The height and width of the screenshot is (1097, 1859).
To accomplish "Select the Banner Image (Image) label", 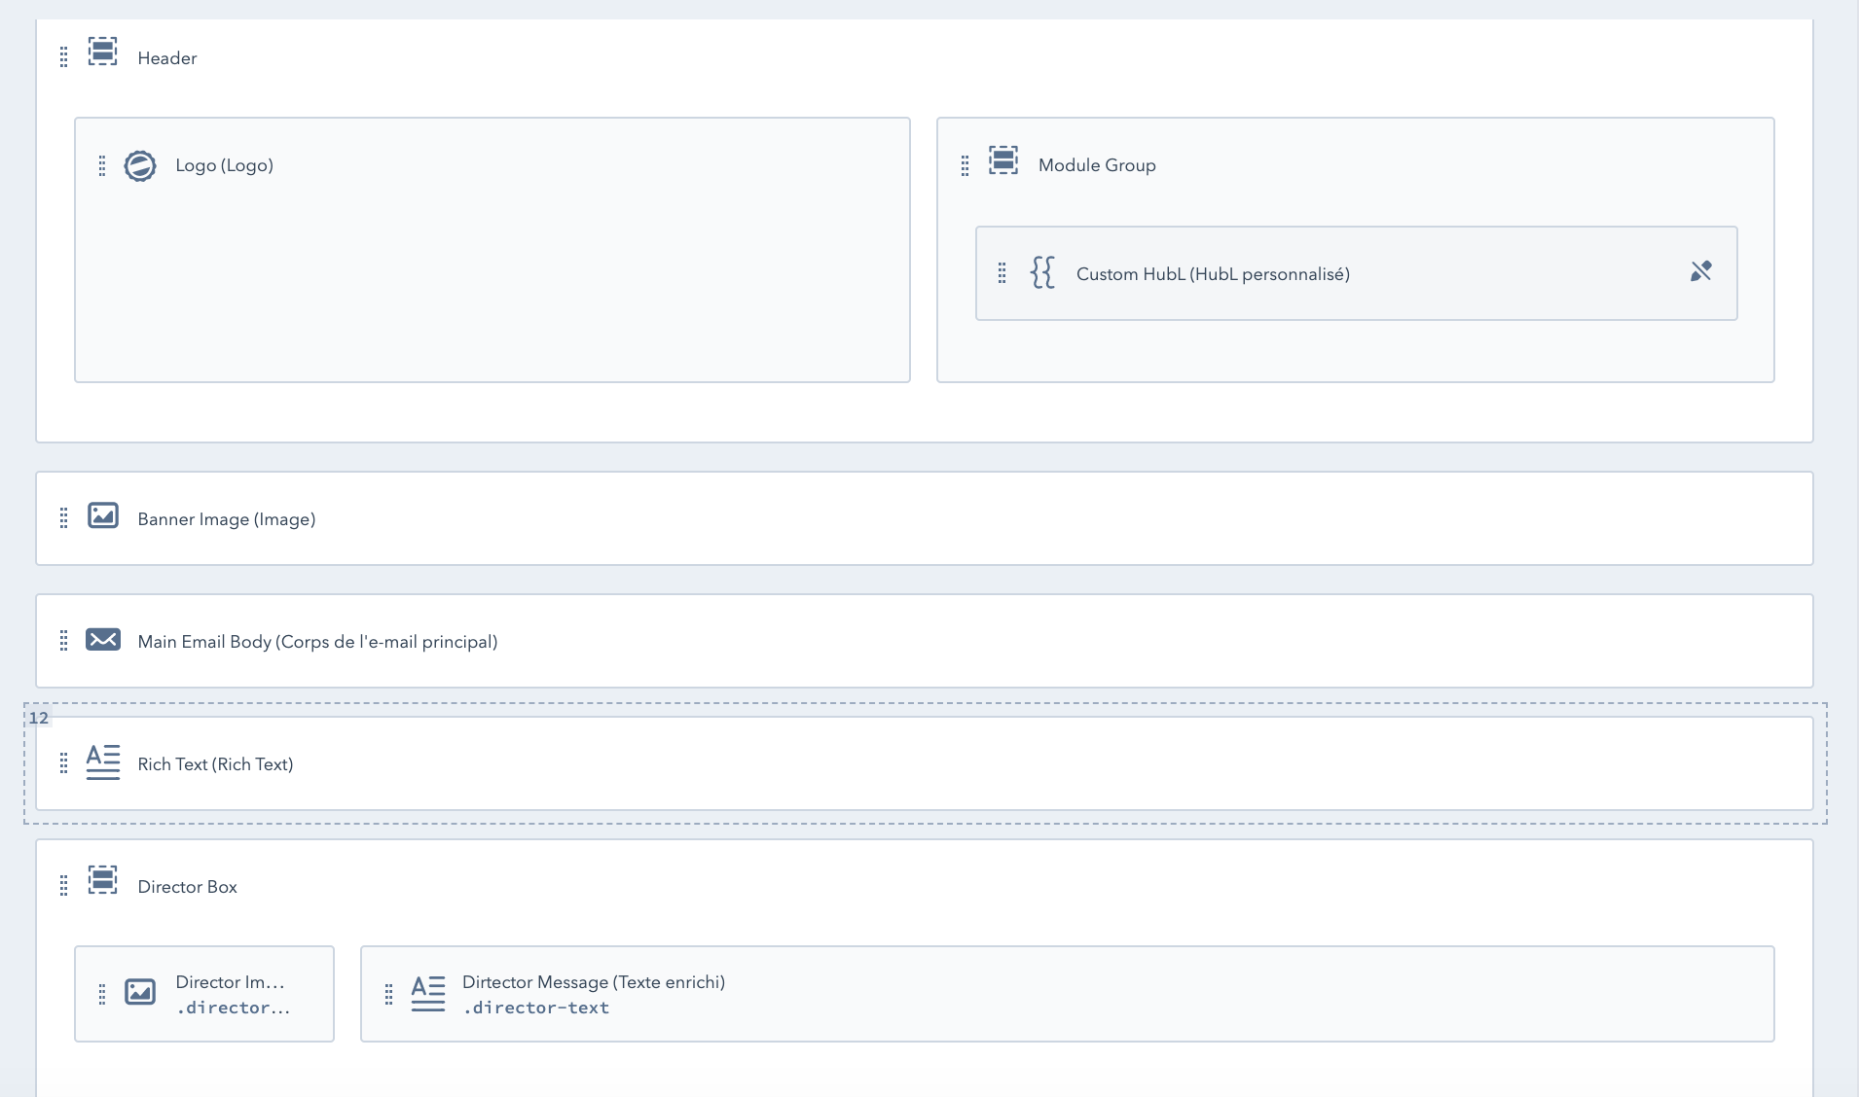I will coord(227,519).
